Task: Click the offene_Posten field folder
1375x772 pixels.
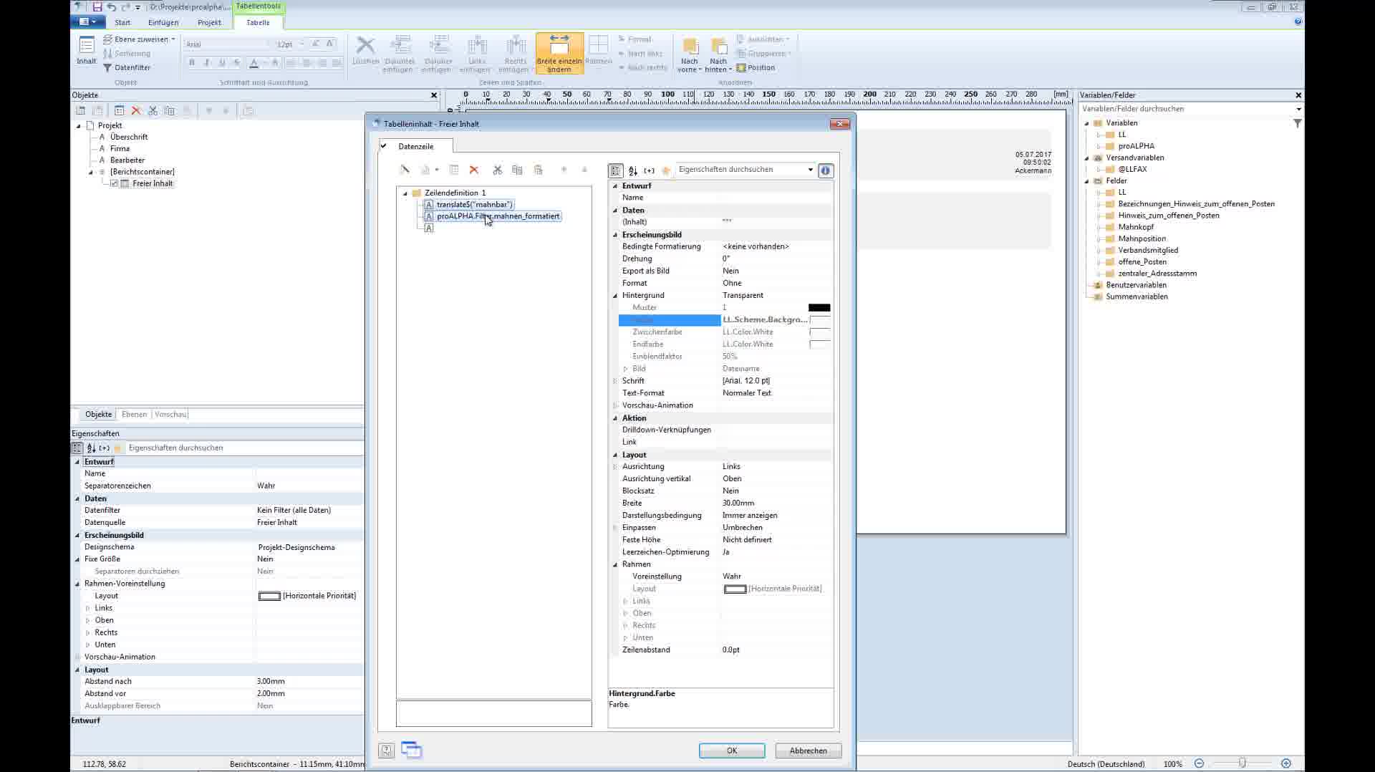Action: pos(1142,262)
